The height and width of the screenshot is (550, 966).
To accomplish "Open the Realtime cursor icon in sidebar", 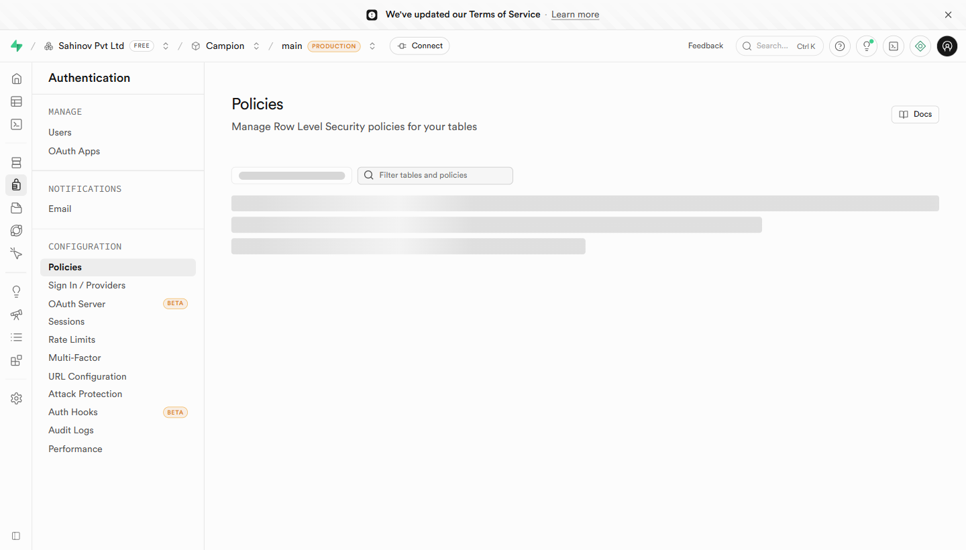I will [x=16, y=254].
